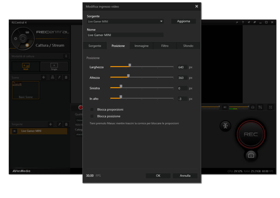Open settings gear in RECentral wheel
Viewport: 280px width, 198px height.
(x=16, y=39)
